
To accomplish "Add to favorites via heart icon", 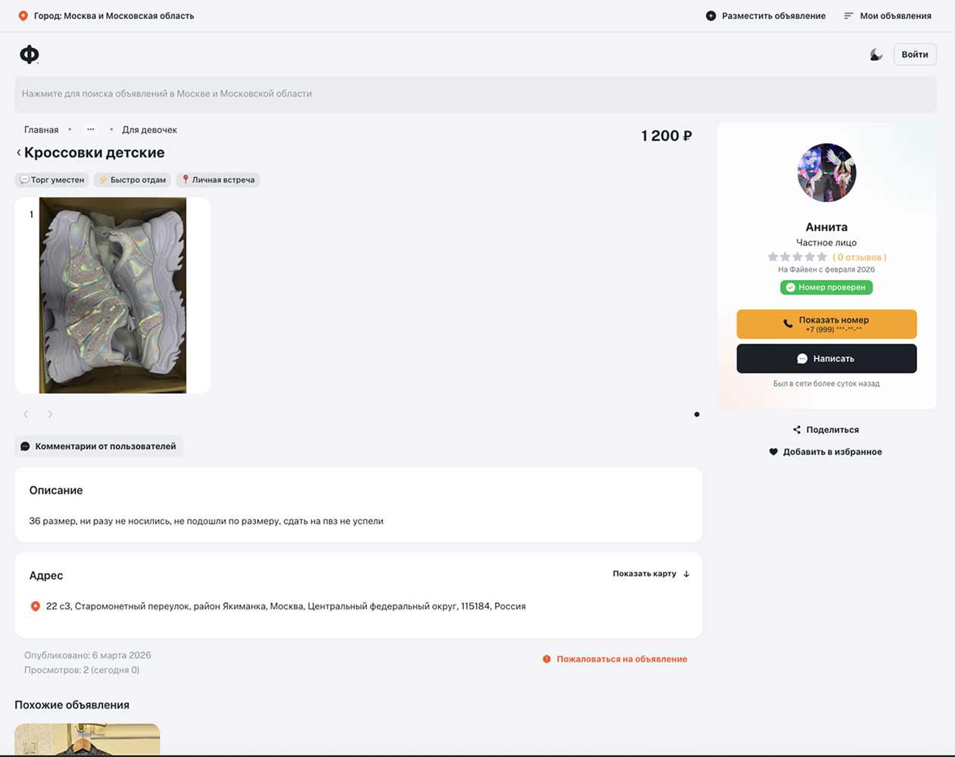I will [773, 452].
